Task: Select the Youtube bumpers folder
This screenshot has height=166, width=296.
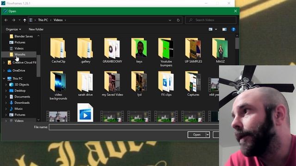Action: click(166, 52)
